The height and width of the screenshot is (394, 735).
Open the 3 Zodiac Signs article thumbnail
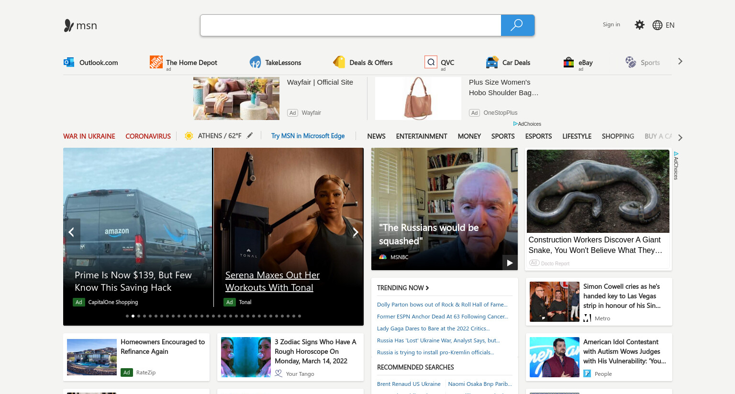tap(246, 357)
